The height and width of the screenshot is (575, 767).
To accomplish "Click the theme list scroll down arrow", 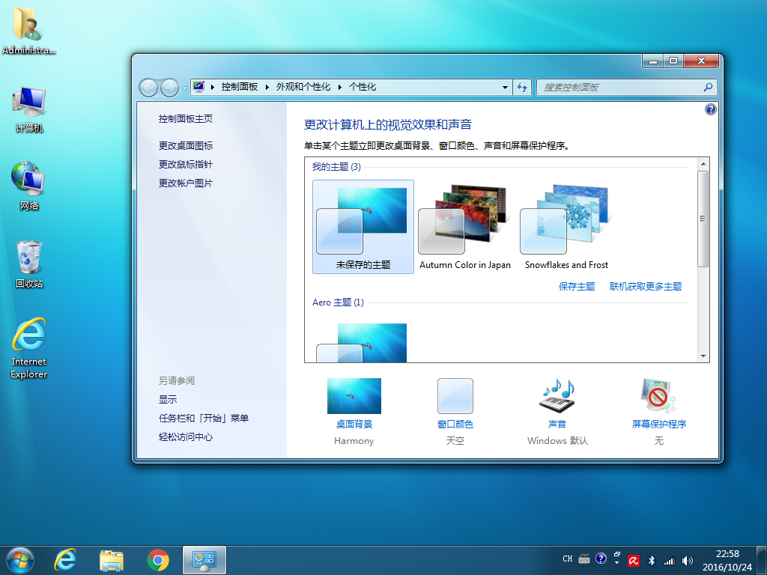I will [703, 356].
